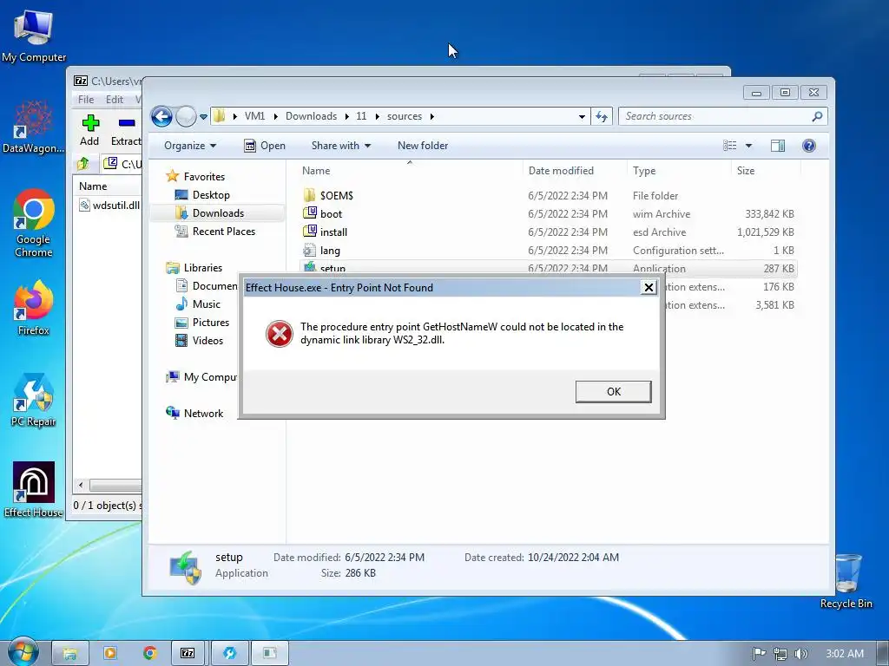Open Downloads in Favorites

coord(218,213)
